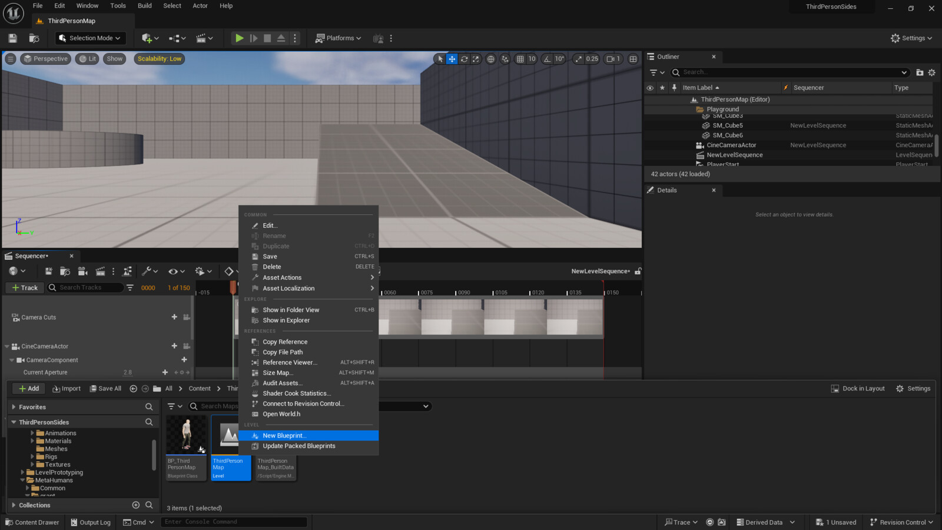
Task: Add a track to Camera Cuts
Action: (174, 317)
